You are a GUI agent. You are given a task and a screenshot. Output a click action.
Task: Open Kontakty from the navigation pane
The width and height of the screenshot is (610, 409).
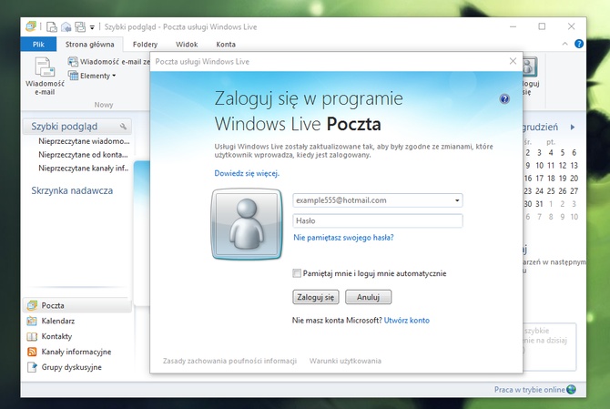56,336
